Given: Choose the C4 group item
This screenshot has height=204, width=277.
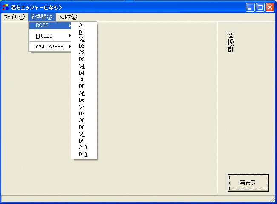Looking at the screenshot, I should (x=84, y=66).
